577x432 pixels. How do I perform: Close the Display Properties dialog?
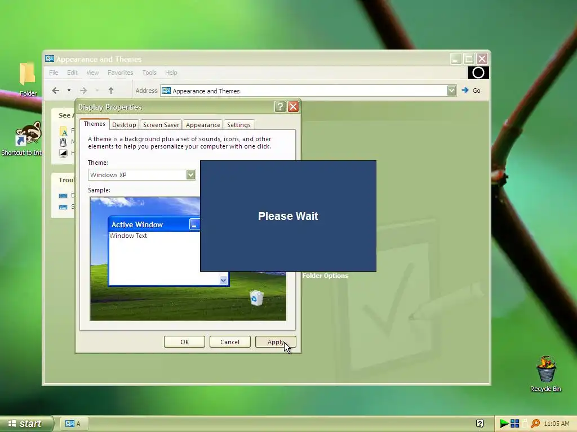pyautogui.click(x=293, y=107)
